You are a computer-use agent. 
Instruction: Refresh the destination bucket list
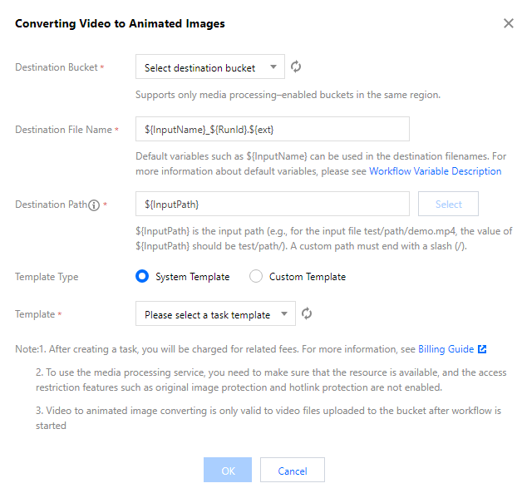[x=296, y=67]
